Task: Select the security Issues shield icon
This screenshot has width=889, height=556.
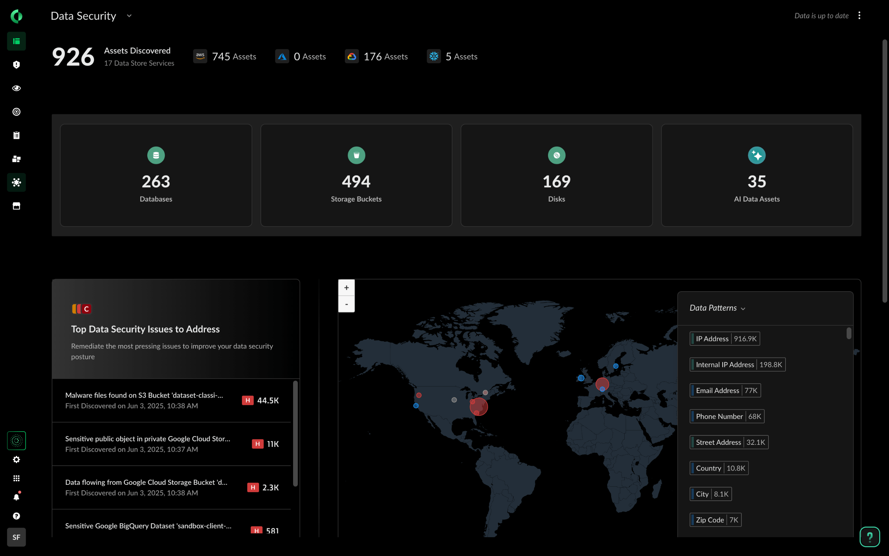Action: (16, 64)
